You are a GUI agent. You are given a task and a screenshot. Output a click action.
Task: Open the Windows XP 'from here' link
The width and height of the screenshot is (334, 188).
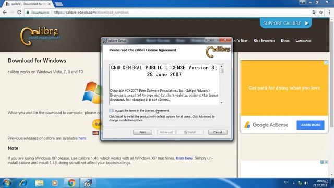point(184,158)
